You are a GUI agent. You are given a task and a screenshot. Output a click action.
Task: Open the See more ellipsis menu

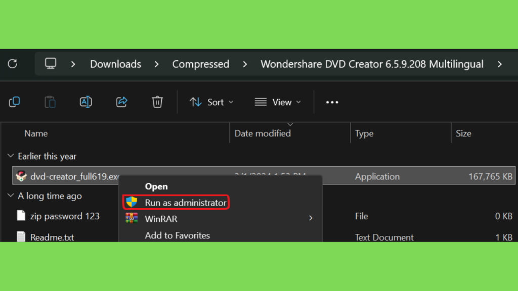point(332,102)
